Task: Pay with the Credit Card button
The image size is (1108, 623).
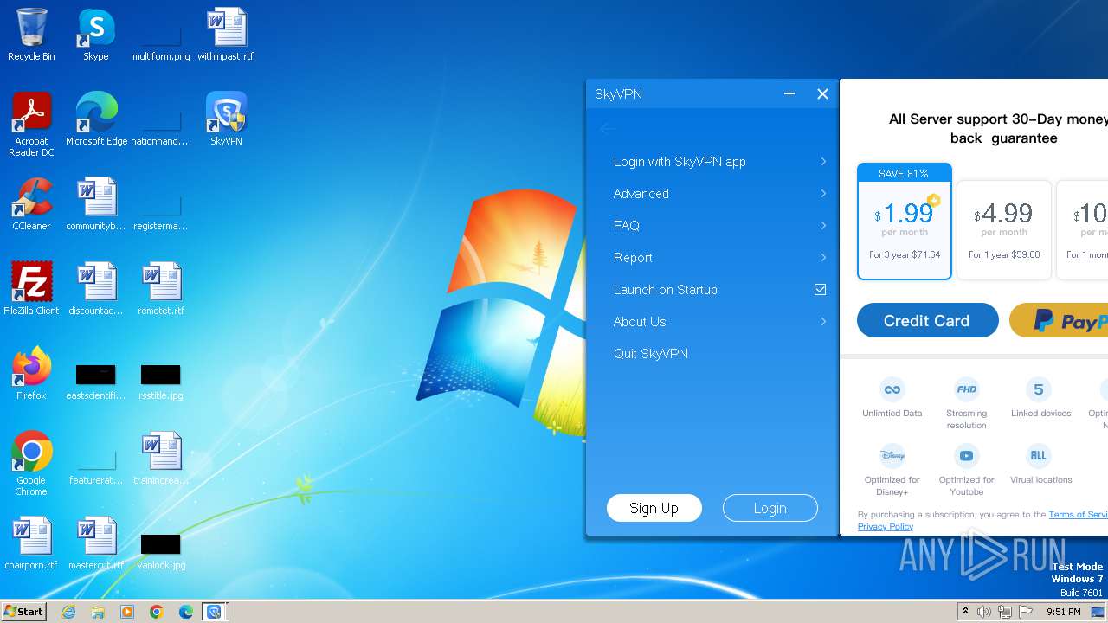Action: pos(927,320)
